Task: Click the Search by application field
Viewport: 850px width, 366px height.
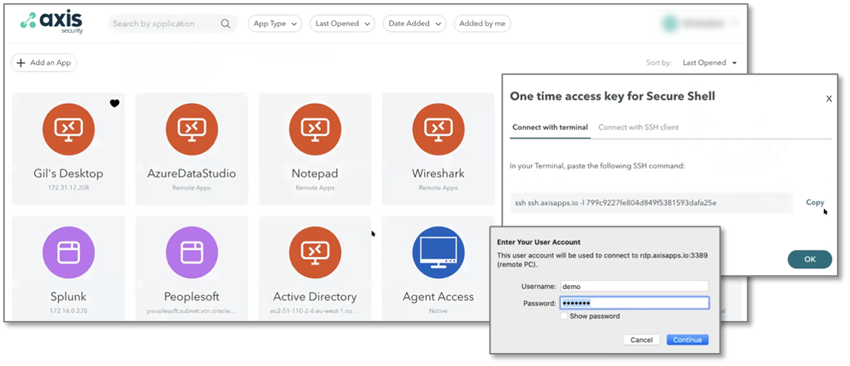Action: click(164, 24)
